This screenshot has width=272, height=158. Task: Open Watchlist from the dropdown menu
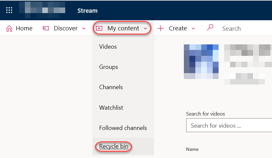tap(111, 107)
